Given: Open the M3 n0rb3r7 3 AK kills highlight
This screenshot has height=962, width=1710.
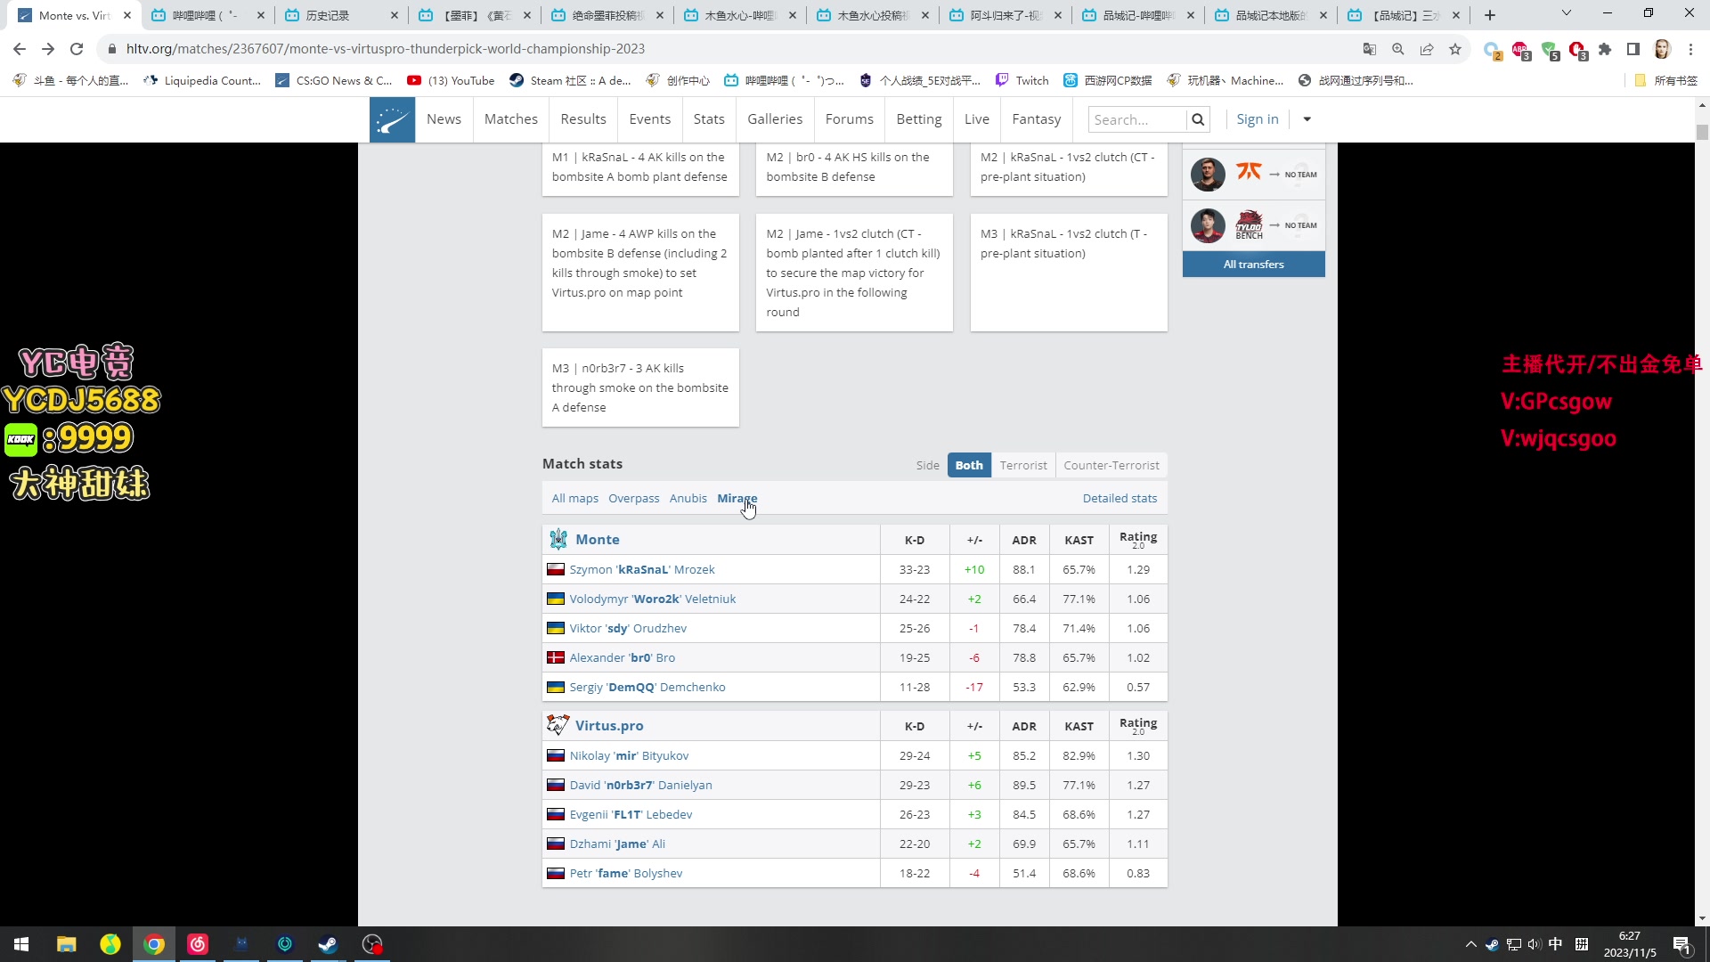Looking at the screenshot, I should 640,387.
